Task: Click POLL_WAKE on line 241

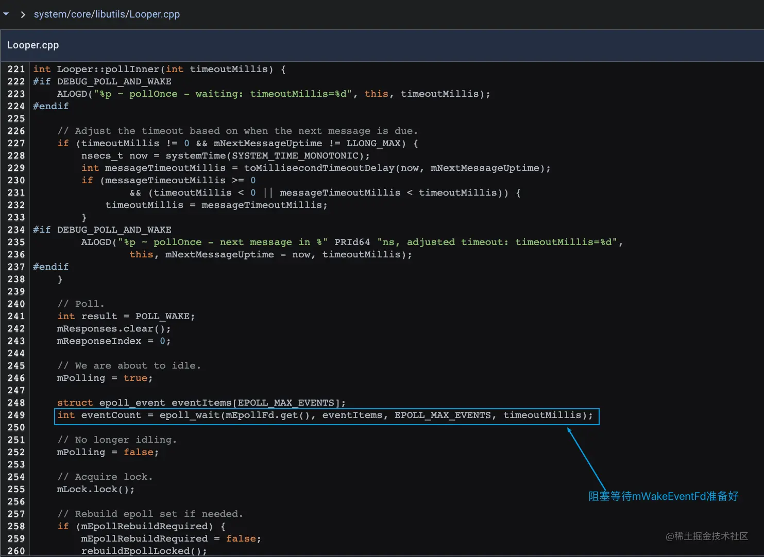Action: 162,316
